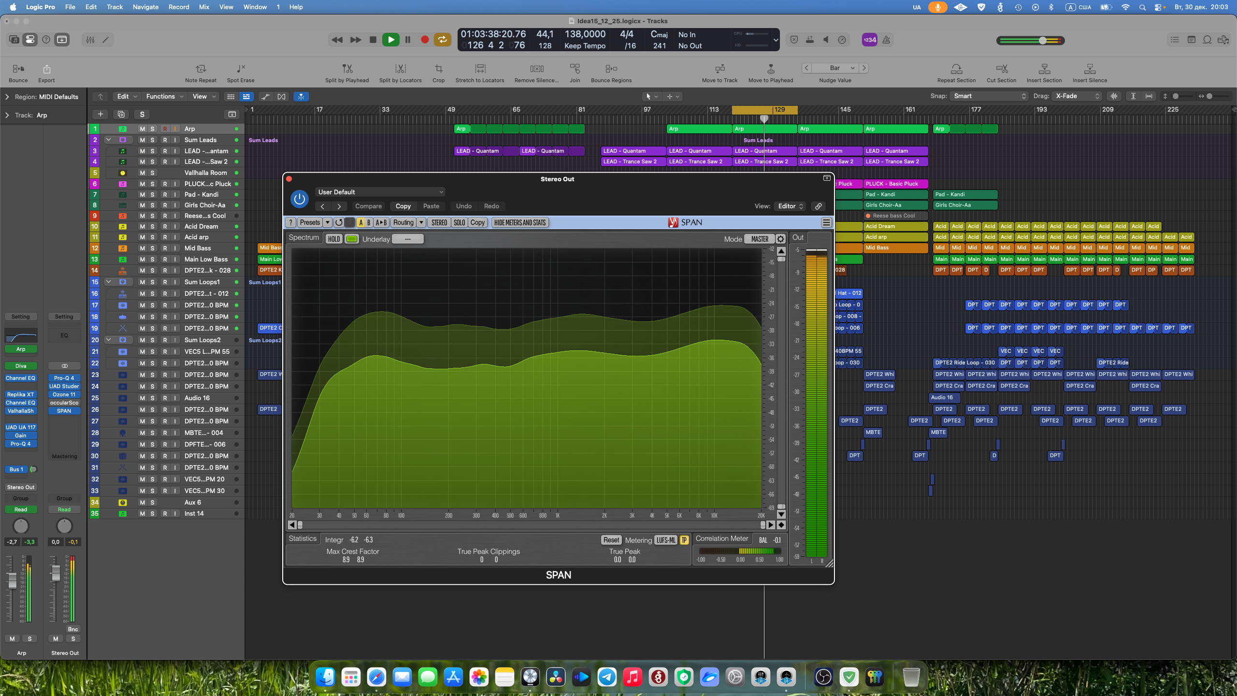Click Compare button in plugin header
The width and height of the screenshot is (1237, 696).
pos(368,206)
